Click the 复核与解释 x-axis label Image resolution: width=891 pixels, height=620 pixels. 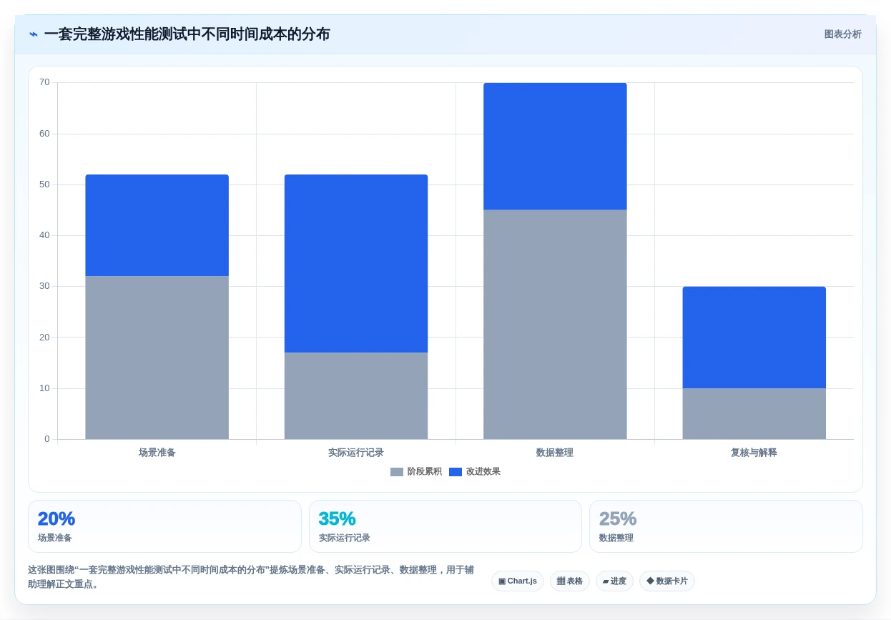(754, 453)
